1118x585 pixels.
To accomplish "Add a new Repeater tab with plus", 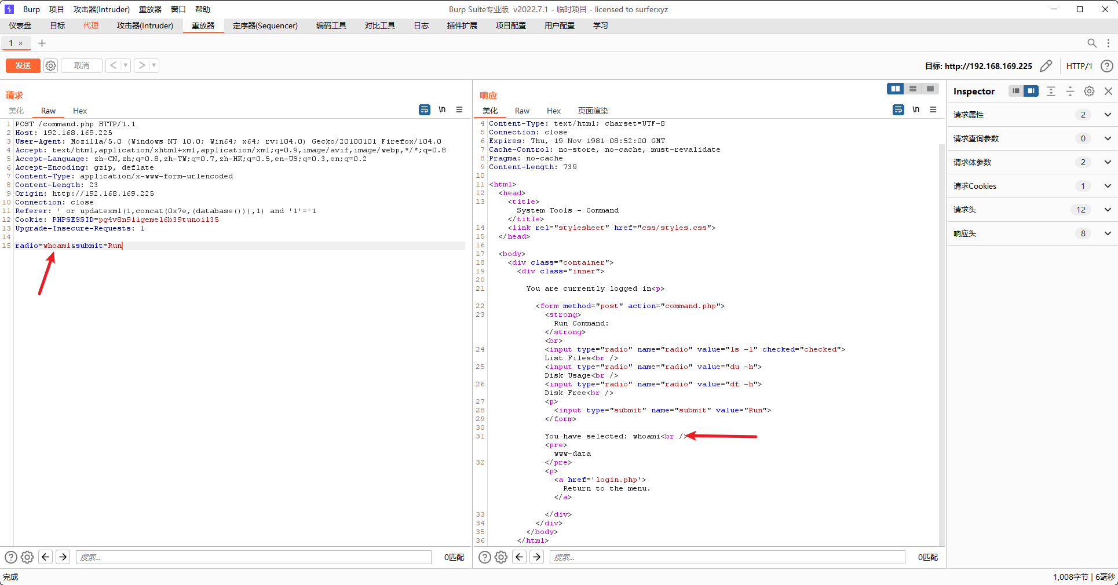I will click(x=42, y=43).
